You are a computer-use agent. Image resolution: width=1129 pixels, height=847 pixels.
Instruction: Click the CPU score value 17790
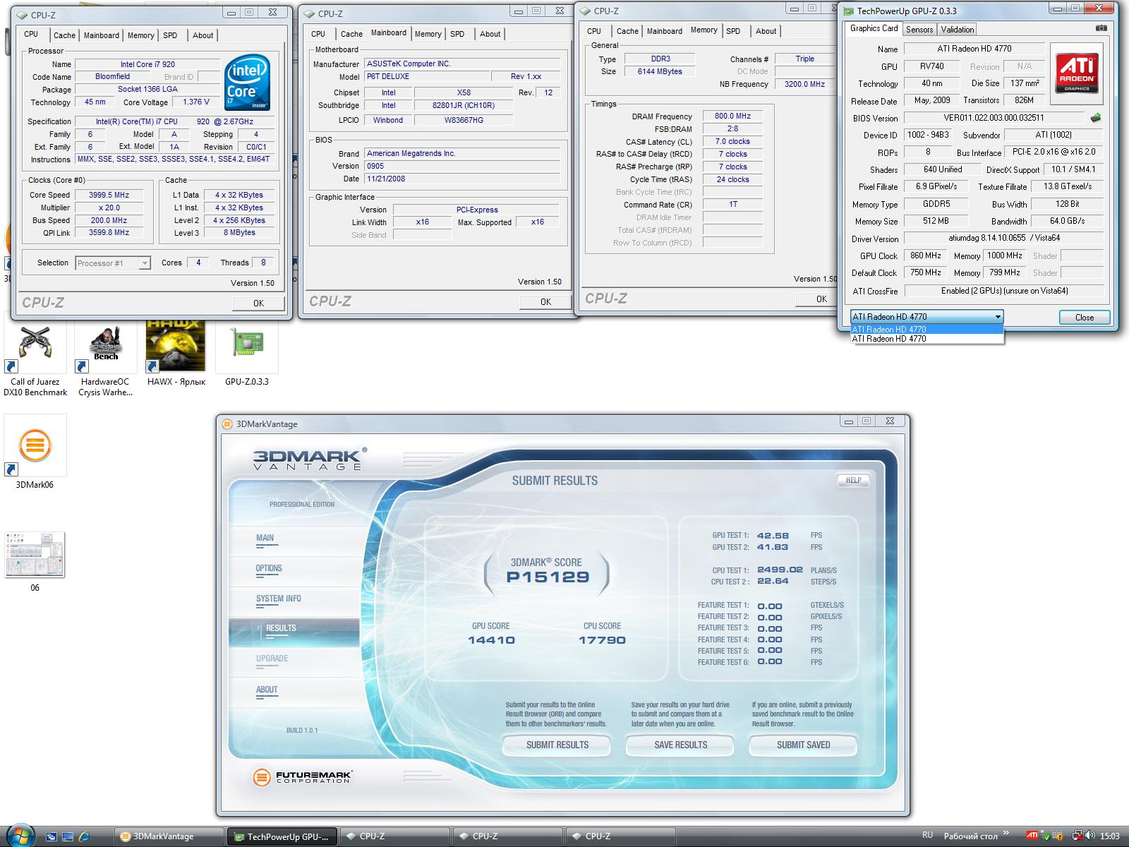(x=602, y=640)
